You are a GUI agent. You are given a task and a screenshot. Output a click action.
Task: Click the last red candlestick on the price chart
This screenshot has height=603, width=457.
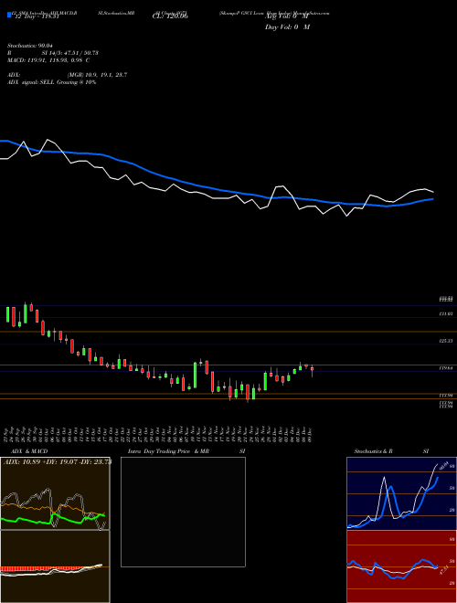312,370
